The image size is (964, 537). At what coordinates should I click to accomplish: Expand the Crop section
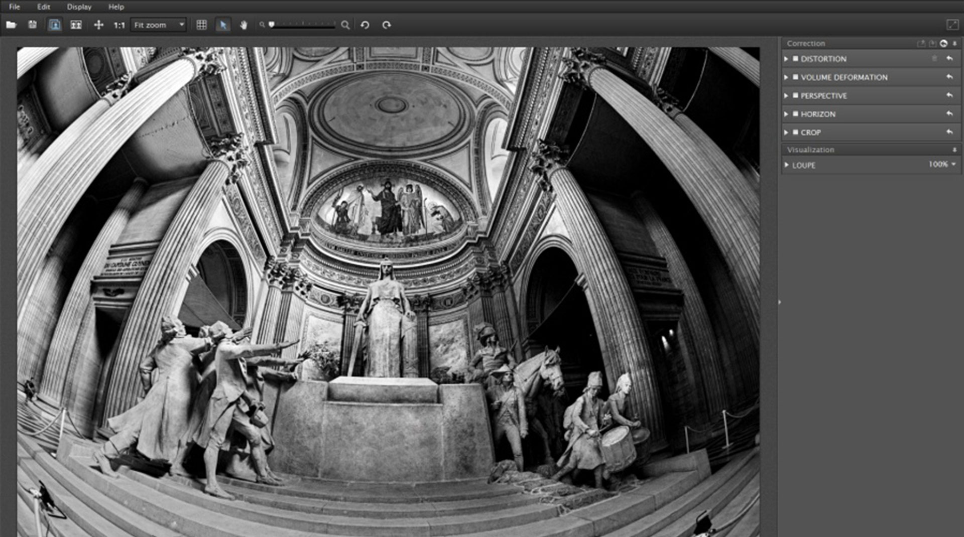(x=786, y=132)
